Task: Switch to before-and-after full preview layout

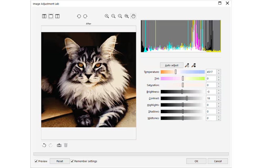Action: (x=44, y=16)
